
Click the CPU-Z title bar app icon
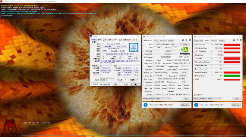(91, 36)
